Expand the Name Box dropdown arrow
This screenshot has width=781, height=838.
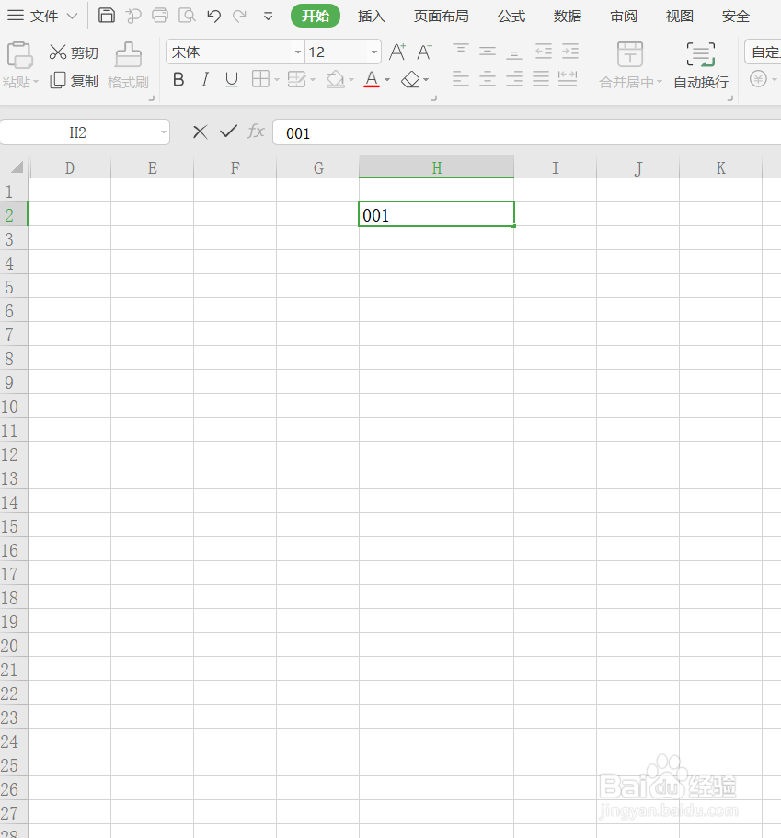pos(164,132)
